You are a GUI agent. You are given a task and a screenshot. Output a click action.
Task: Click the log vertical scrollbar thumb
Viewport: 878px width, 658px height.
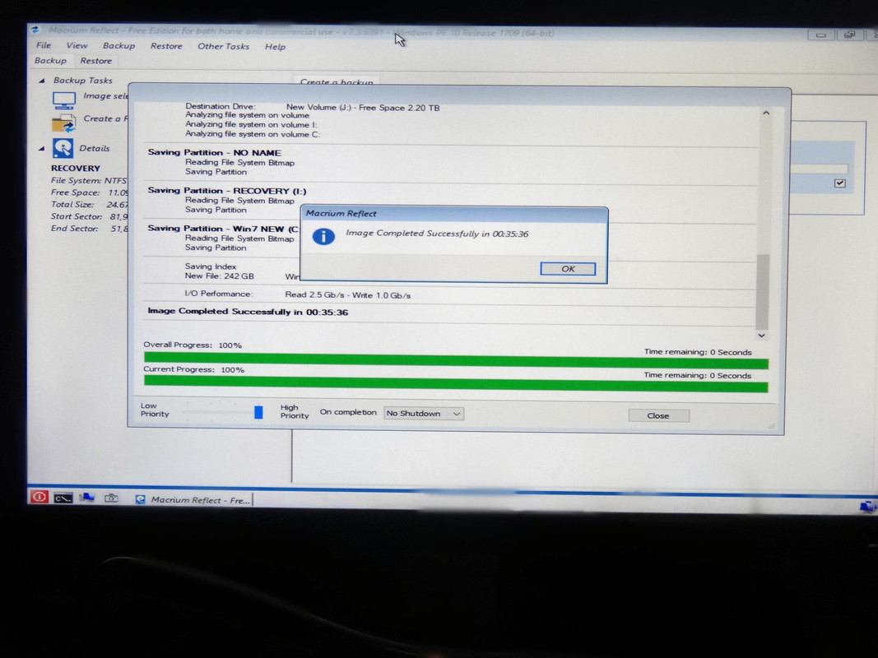762,291
